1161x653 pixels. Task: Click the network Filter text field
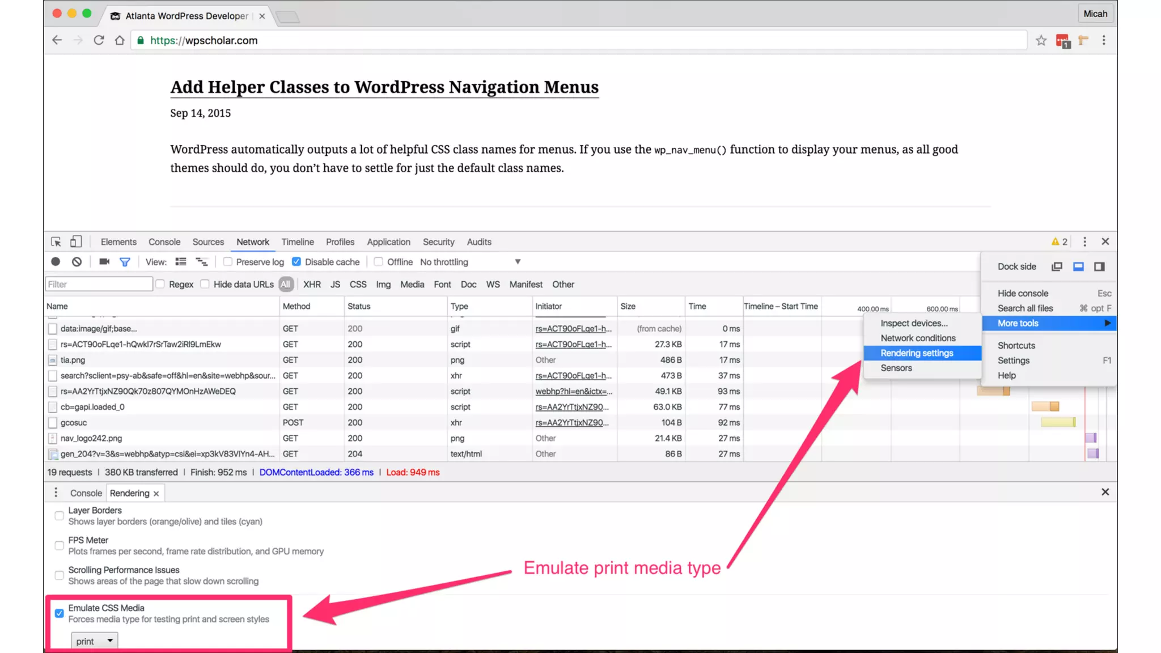pos(99,285)
